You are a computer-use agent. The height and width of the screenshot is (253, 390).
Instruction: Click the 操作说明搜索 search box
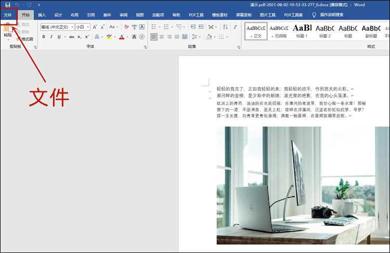[x=332, y=15]
